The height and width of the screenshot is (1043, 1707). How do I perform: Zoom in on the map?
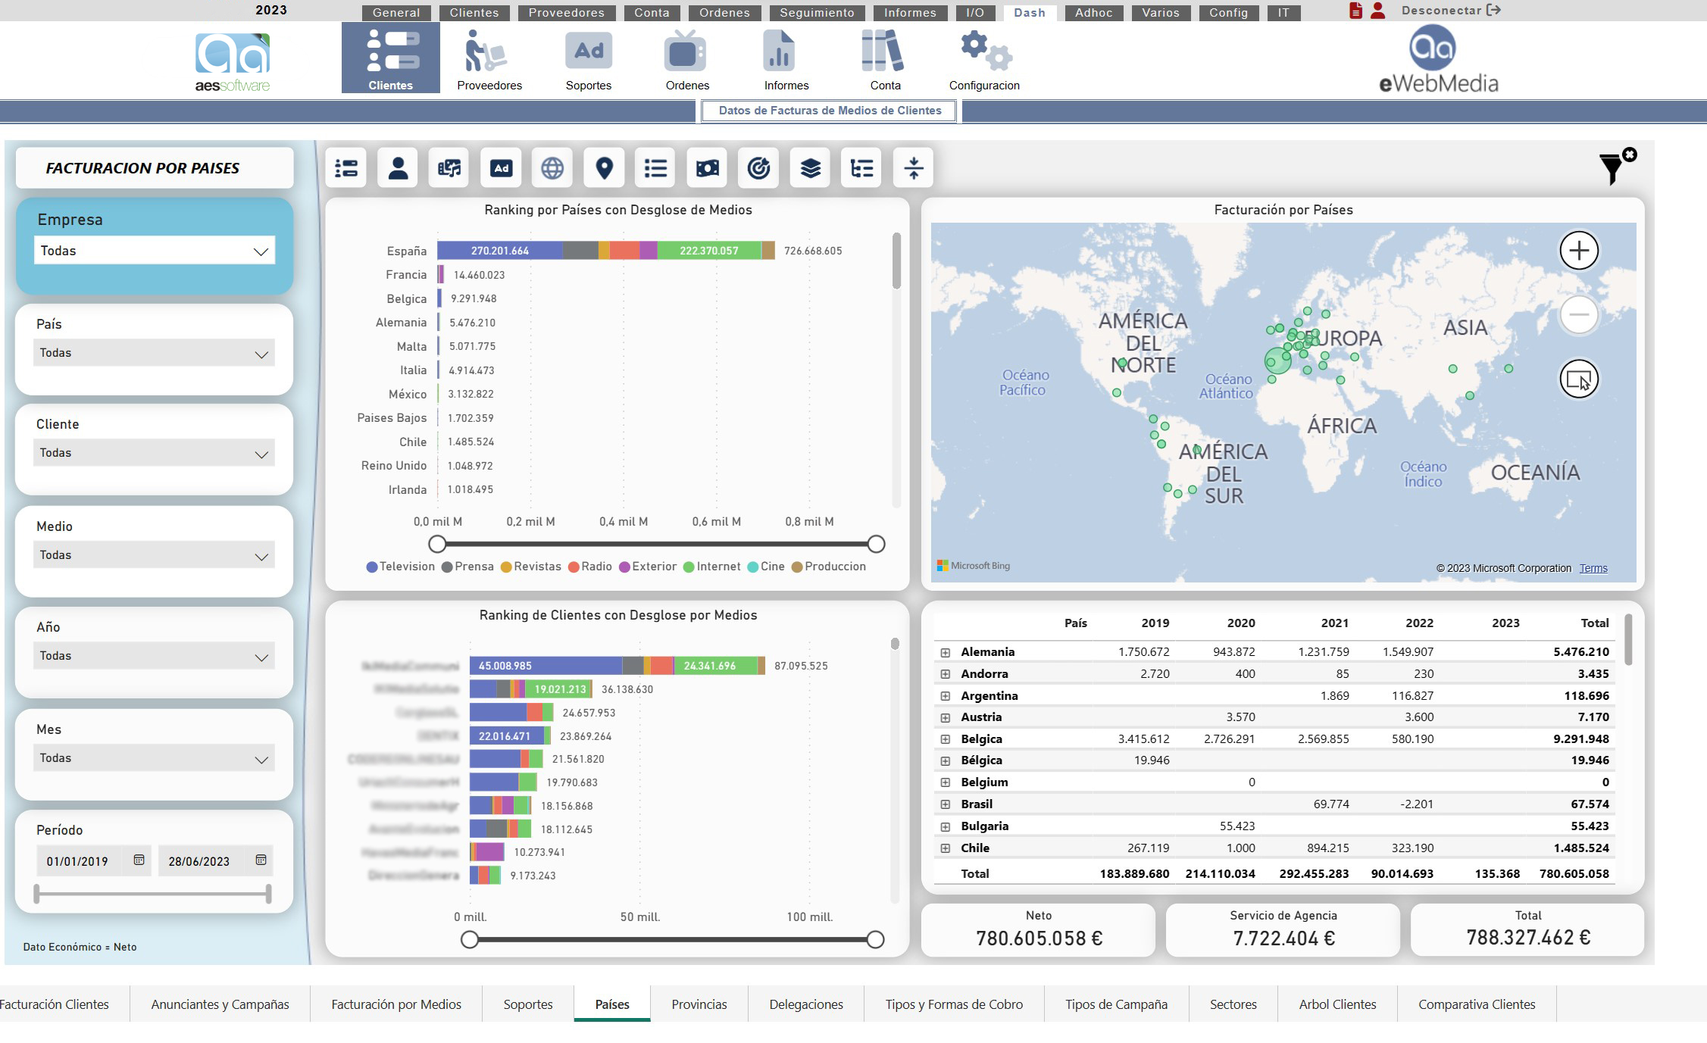[1579, 251]
